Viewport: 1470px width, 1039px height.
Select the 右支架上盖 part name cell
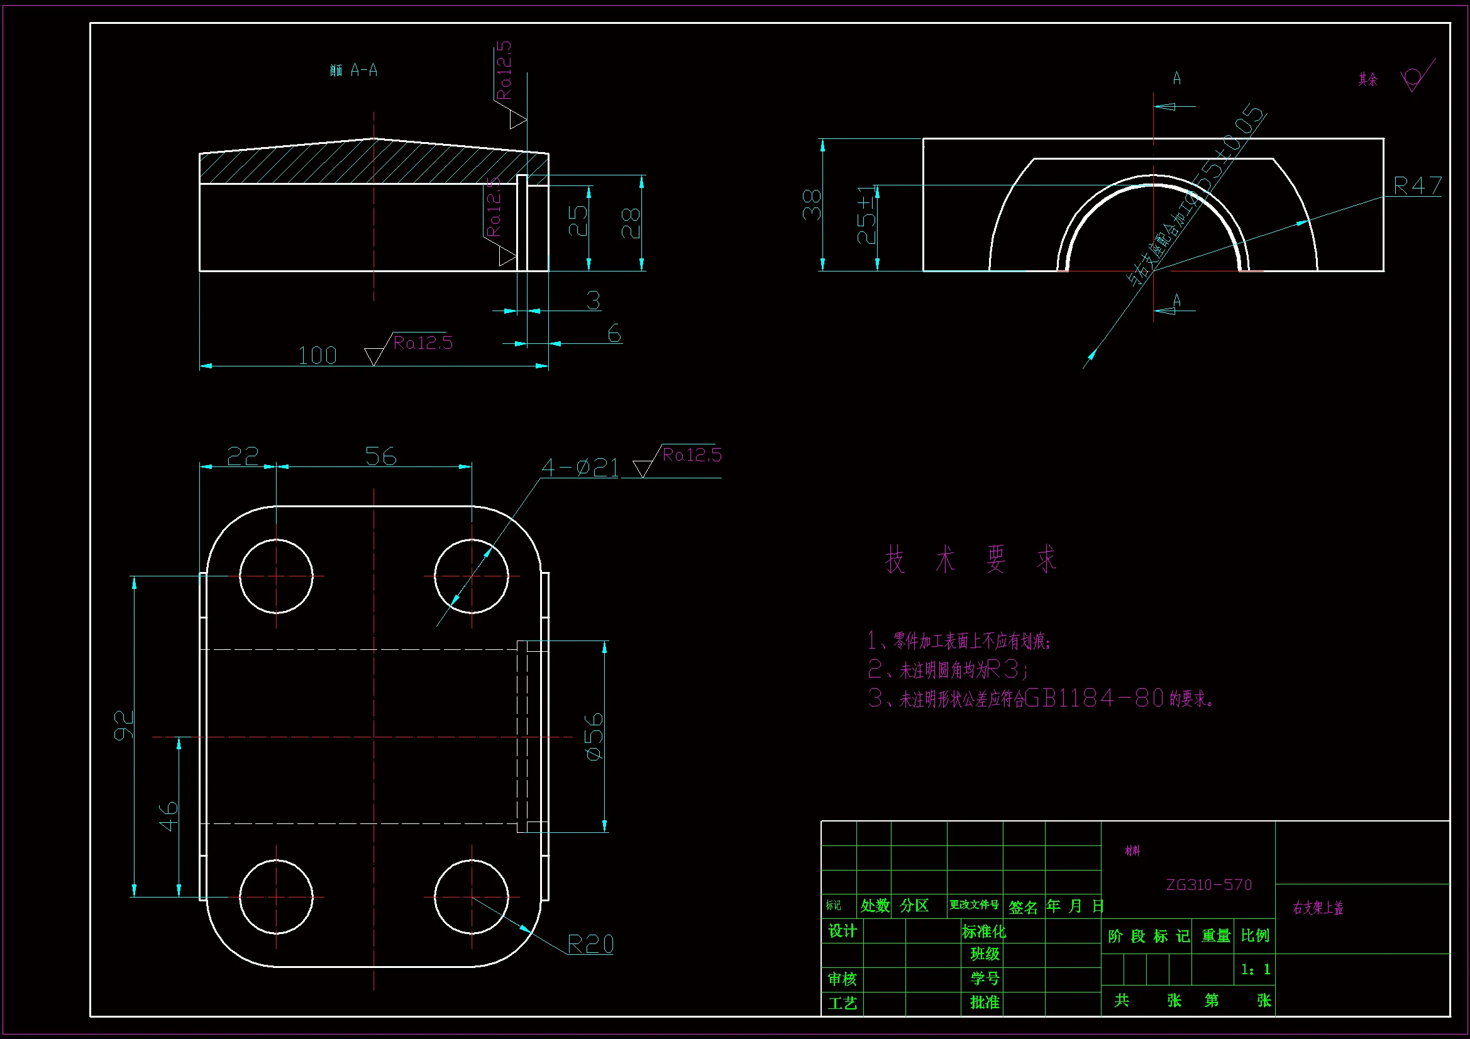tap(1318, 908)
